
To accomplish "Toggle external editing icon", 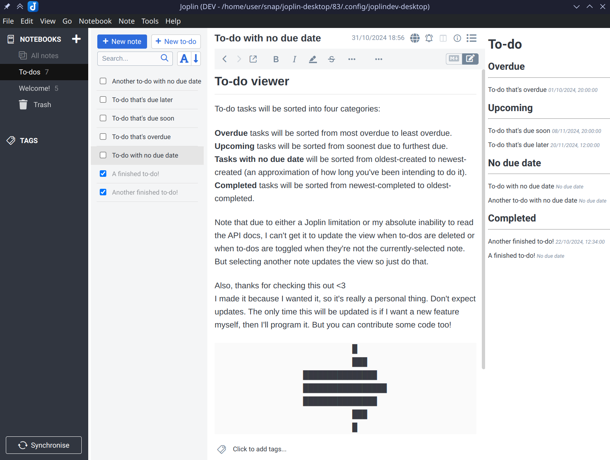I will [253, 59].
